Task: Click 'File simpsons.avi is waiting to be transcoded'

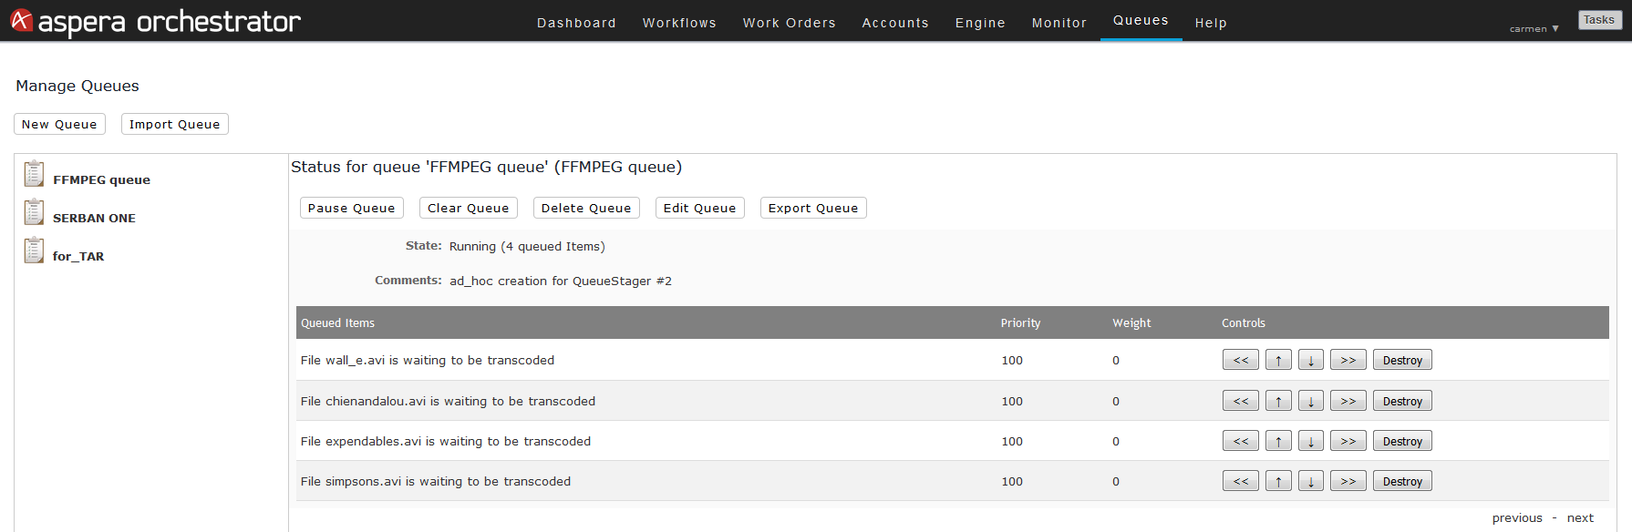Action: (436, 481)
